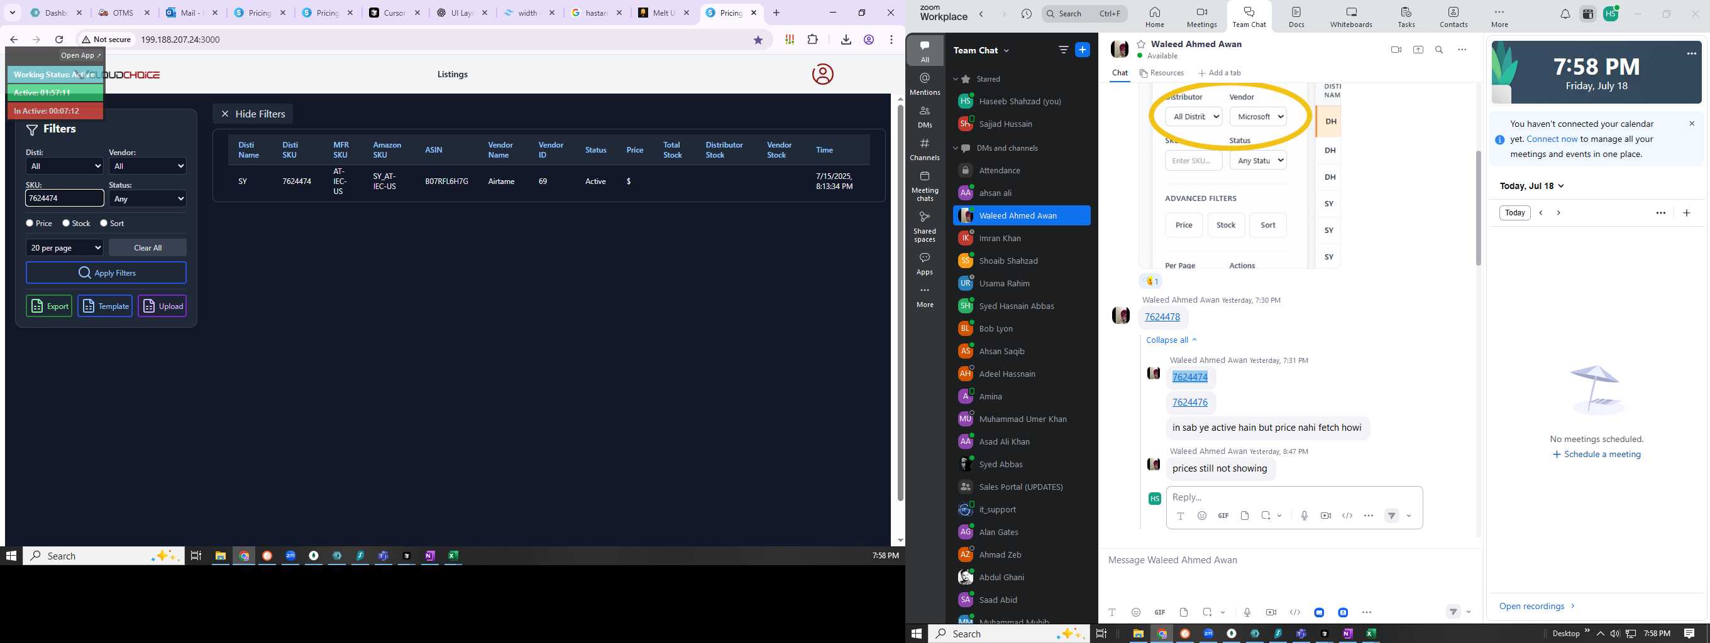Screen dimensions: 1710x643
Task: Open user profile icon on Listings page
Action: click(822, 74)
